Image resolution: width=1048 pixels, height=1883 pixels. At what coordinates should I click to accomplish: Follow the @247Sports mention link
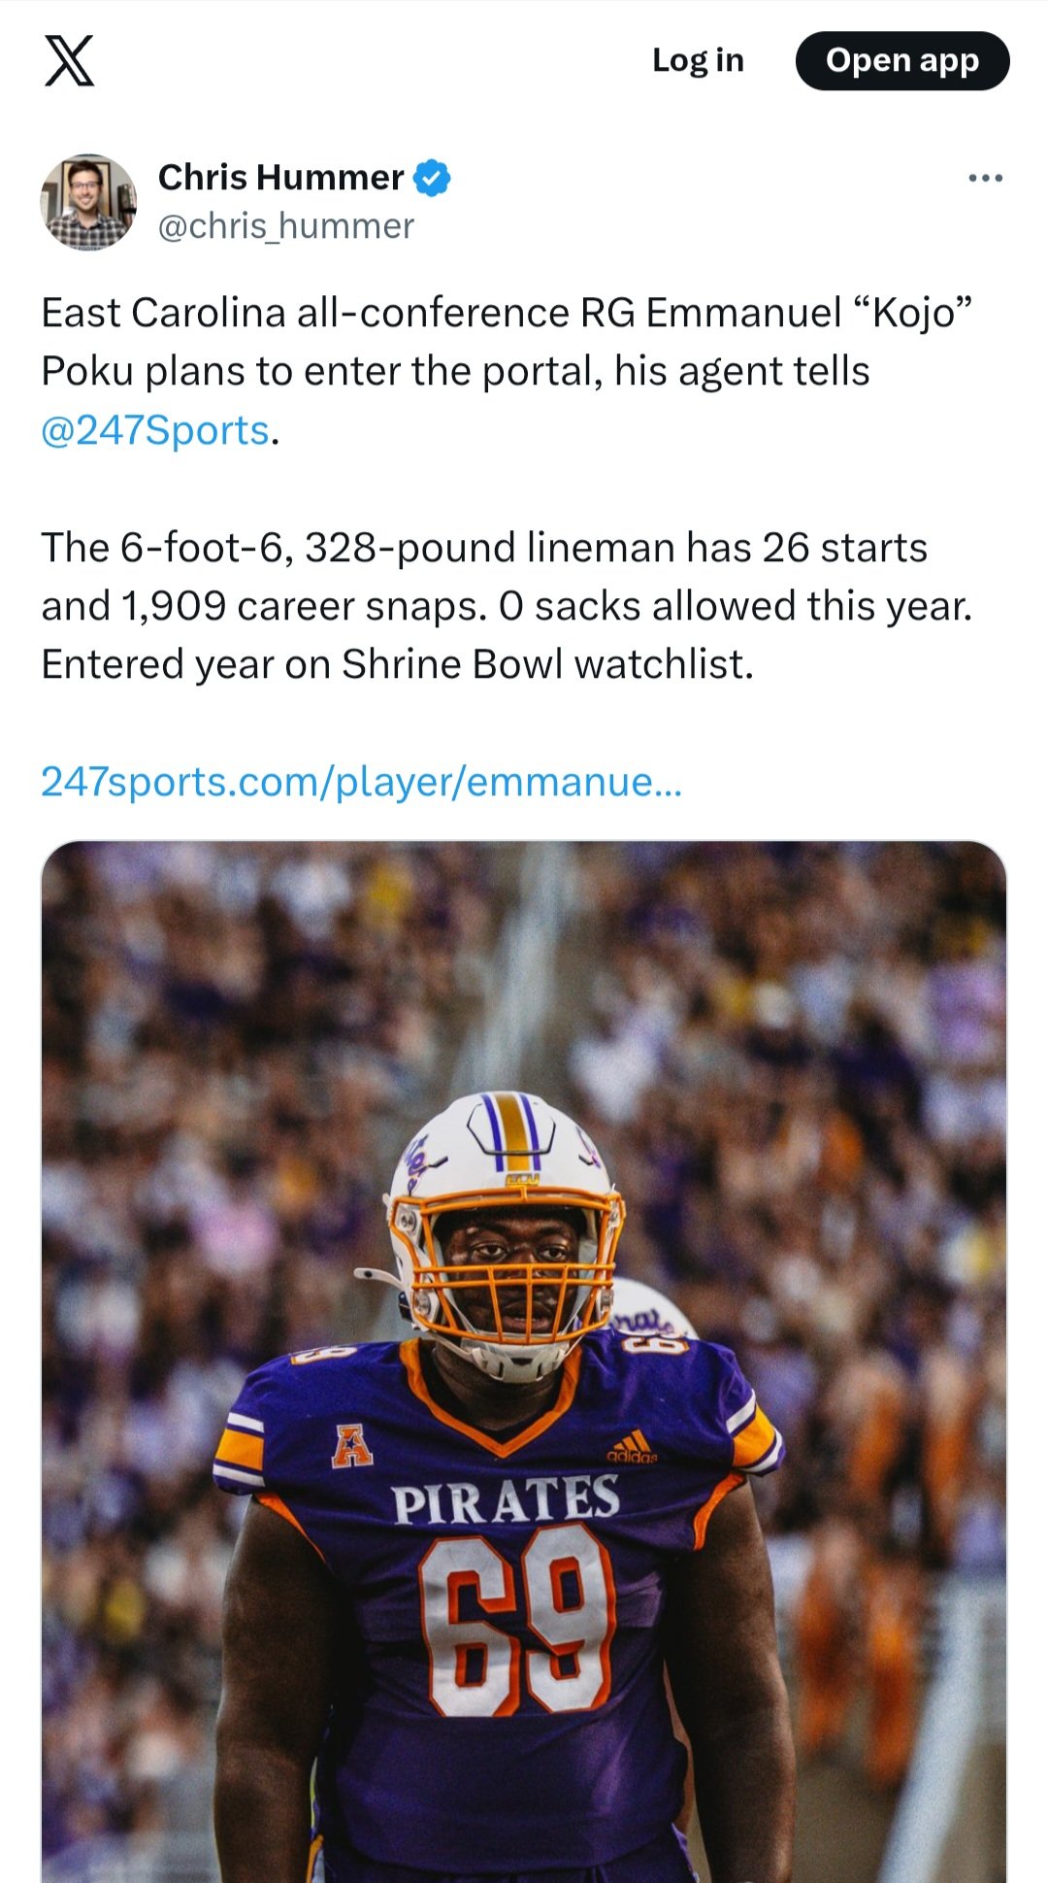(155, 430)
